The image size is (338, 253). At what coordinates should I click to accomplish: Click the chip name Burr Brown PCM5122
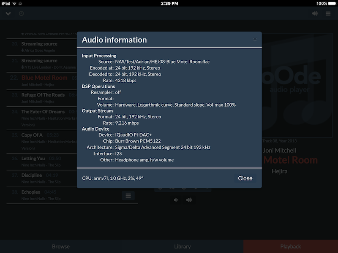click(x=138, y=141)
